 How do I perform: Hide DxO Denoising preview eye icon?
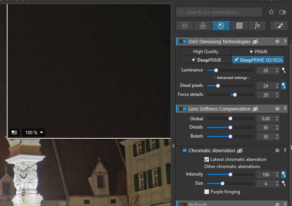(255, 41)
